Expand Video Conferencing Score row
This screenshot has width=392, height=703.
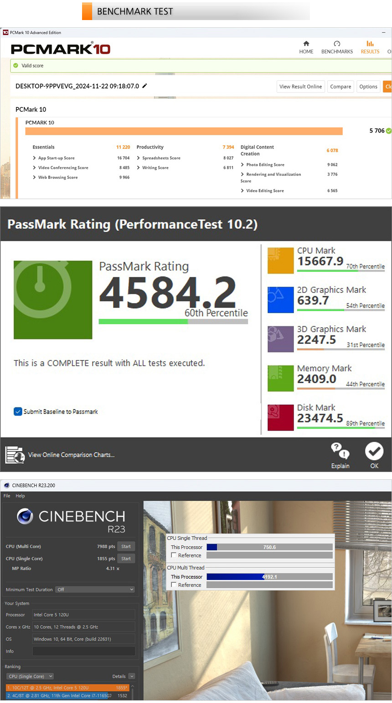click(x=35, y=168)
